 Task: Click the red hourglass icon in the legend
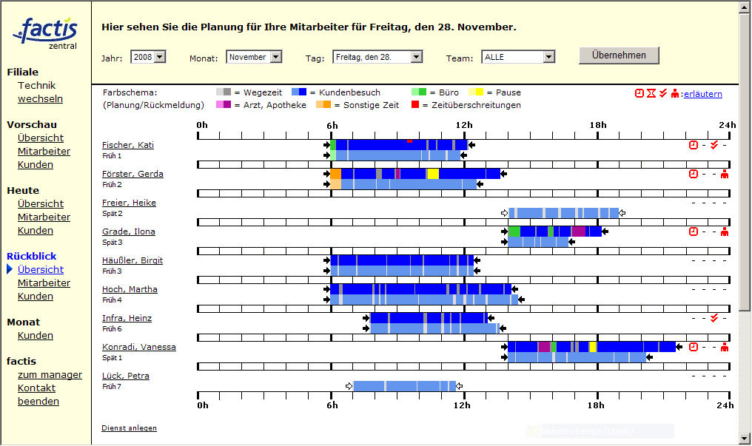651,93
